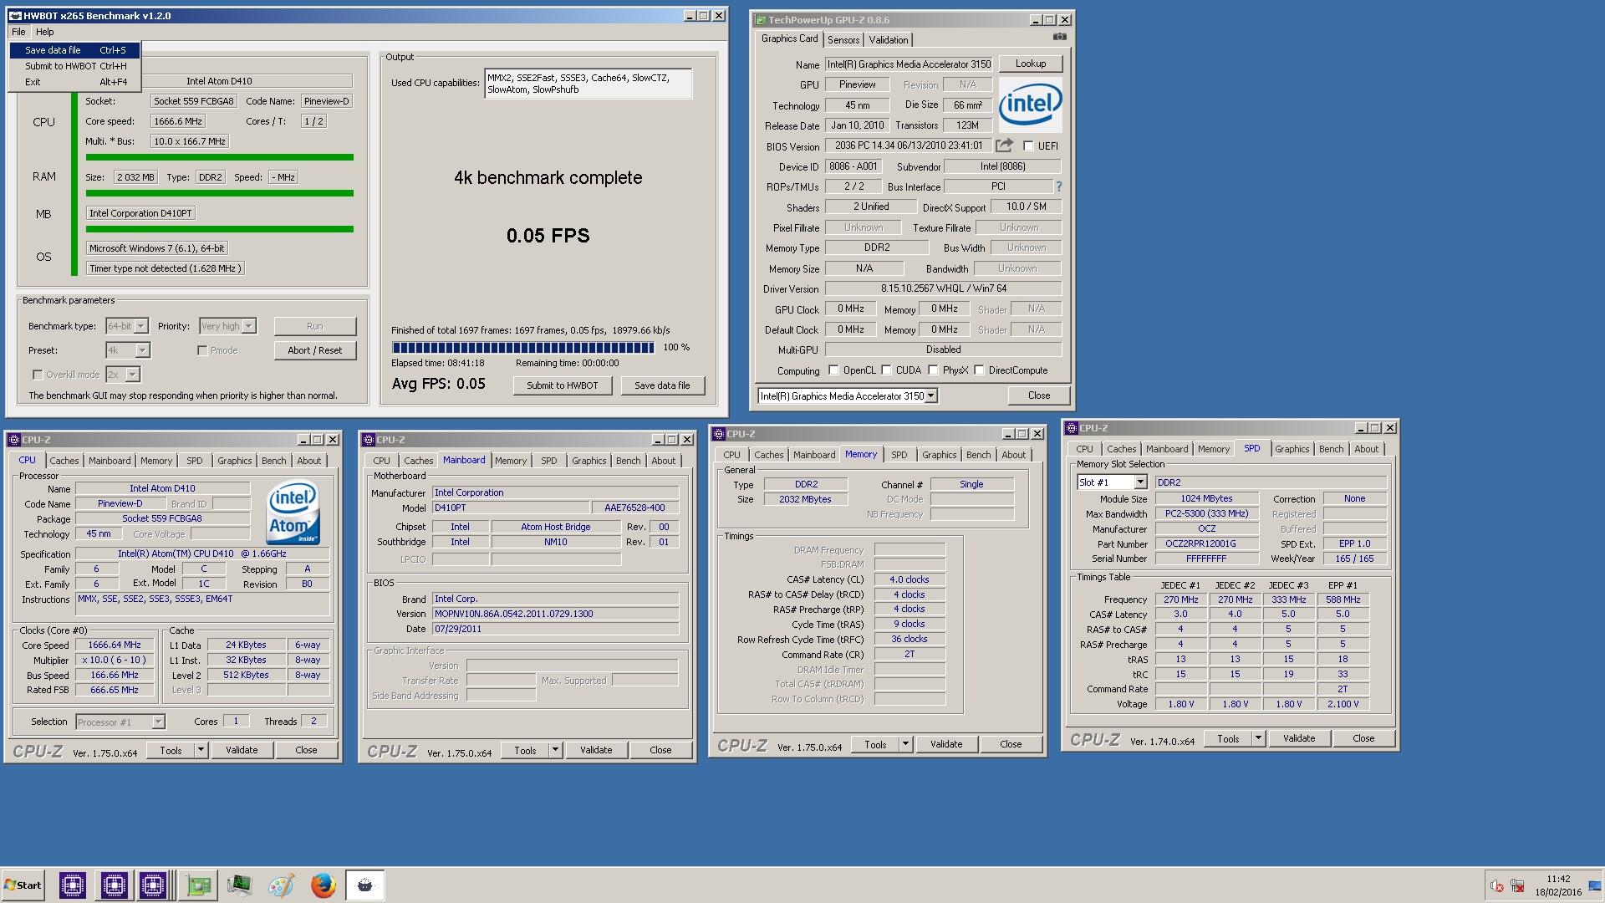The image size is (1605, 903).
Task: Click the BIOS version share icon in GPU-Z
Action: tap(1004, 145)
